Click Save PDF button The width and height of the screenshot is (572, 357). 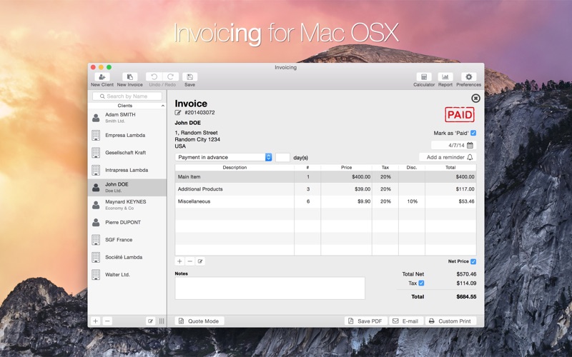click(x=365, y=321)
